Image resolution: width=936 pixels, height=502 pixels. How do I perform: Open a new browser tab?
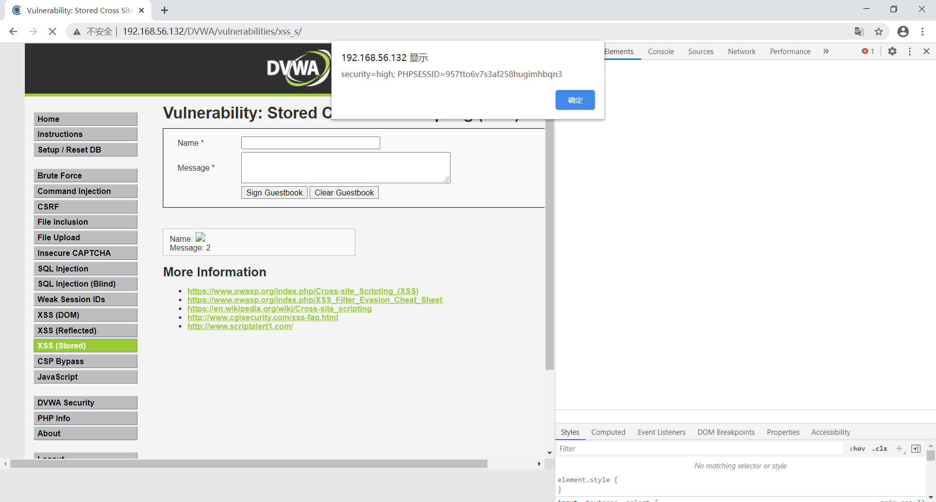coord(165,10)
